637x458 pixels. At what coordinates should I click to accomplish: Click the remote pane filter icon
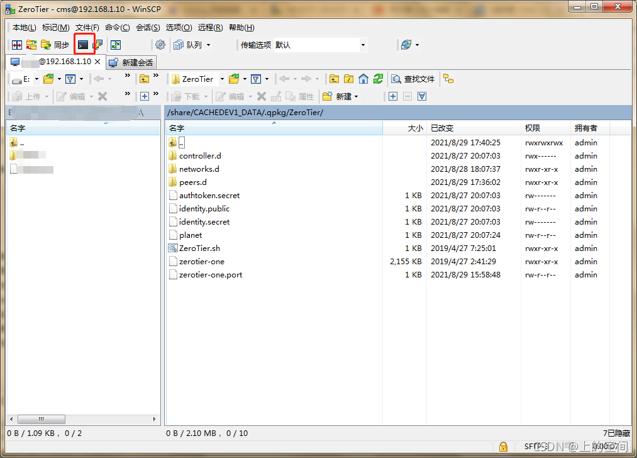click(256, 79)
